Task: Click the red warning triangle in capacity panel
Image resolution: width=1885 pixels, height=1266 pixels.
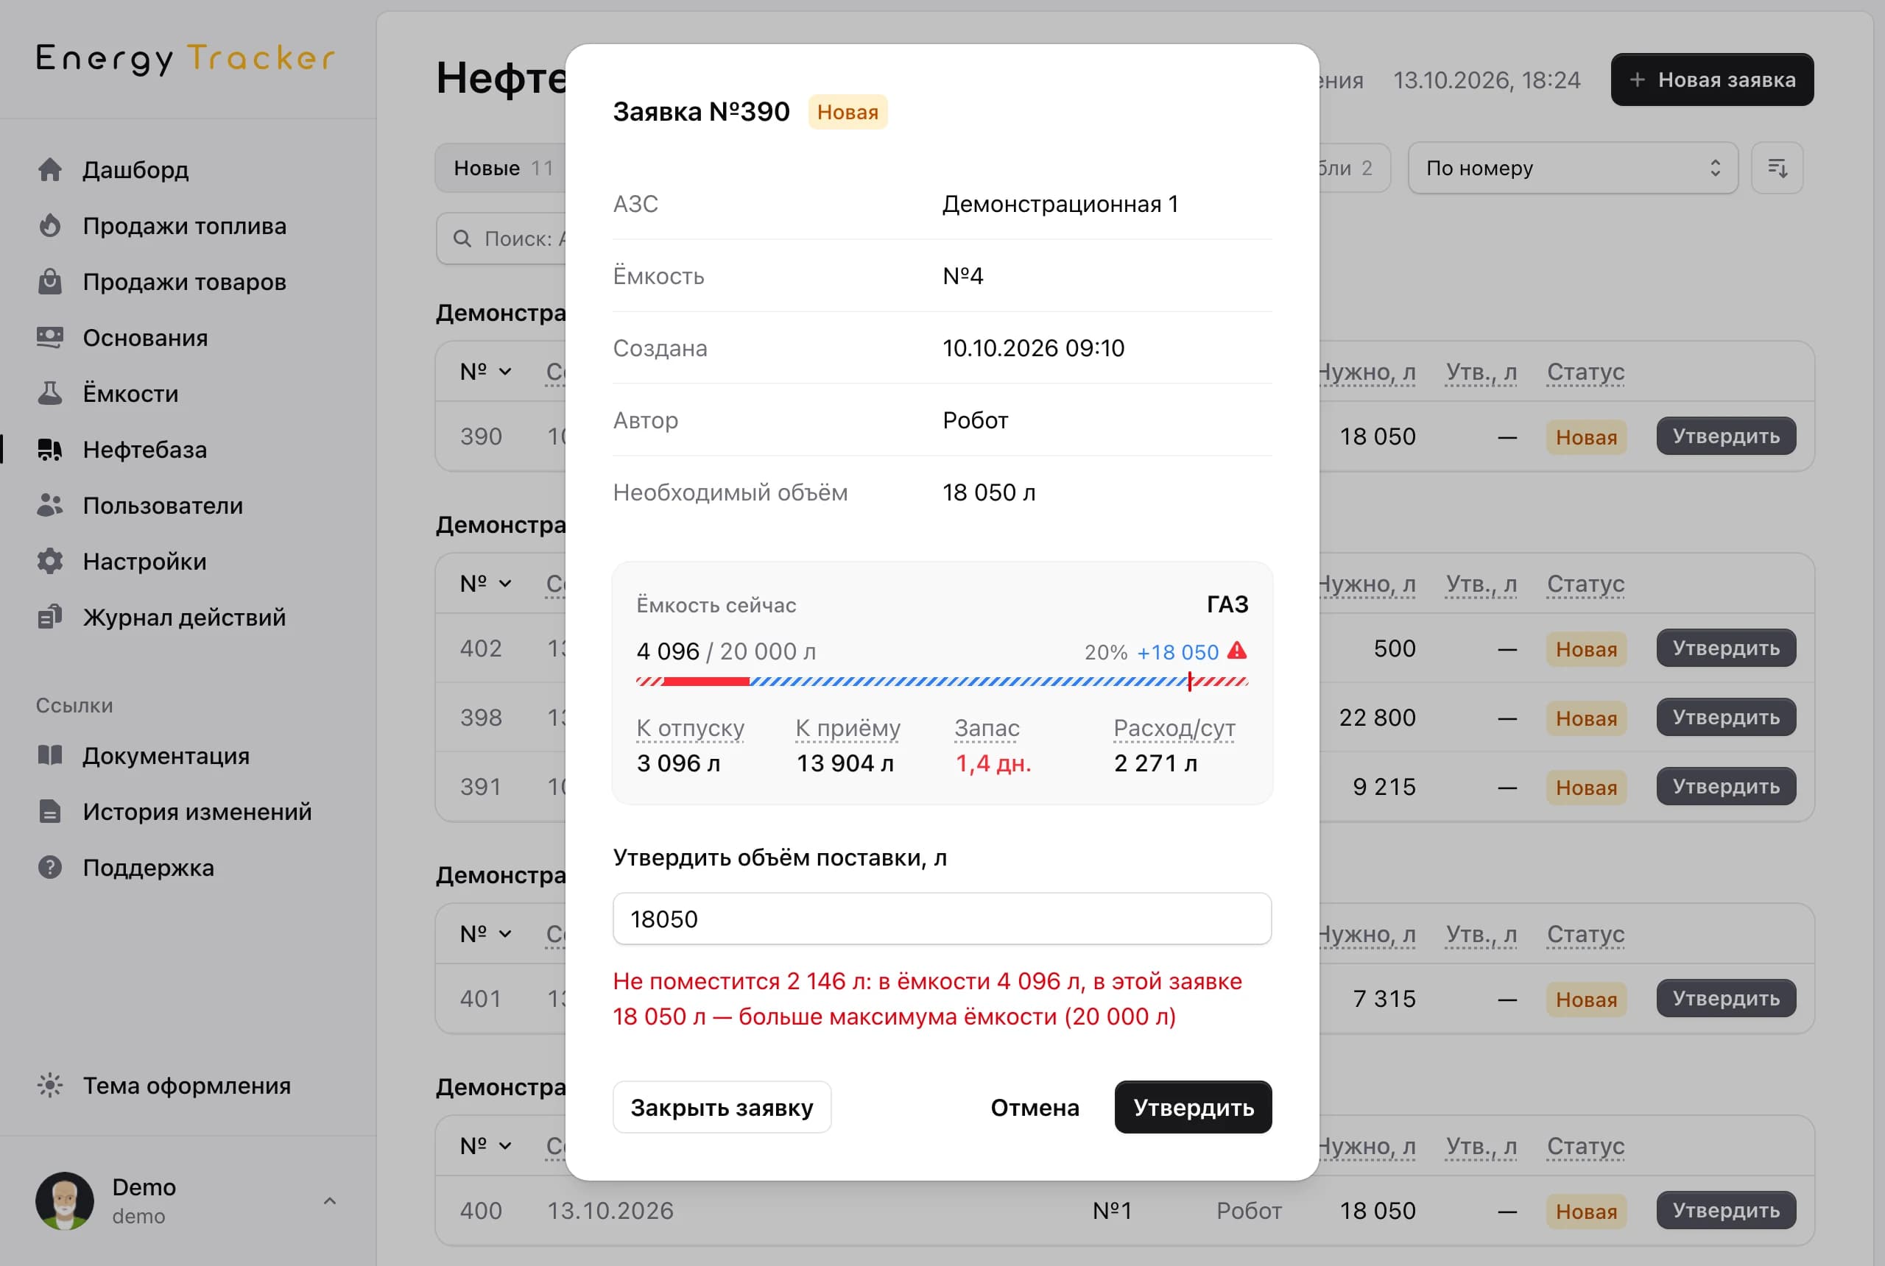Action: [1236, 651]
